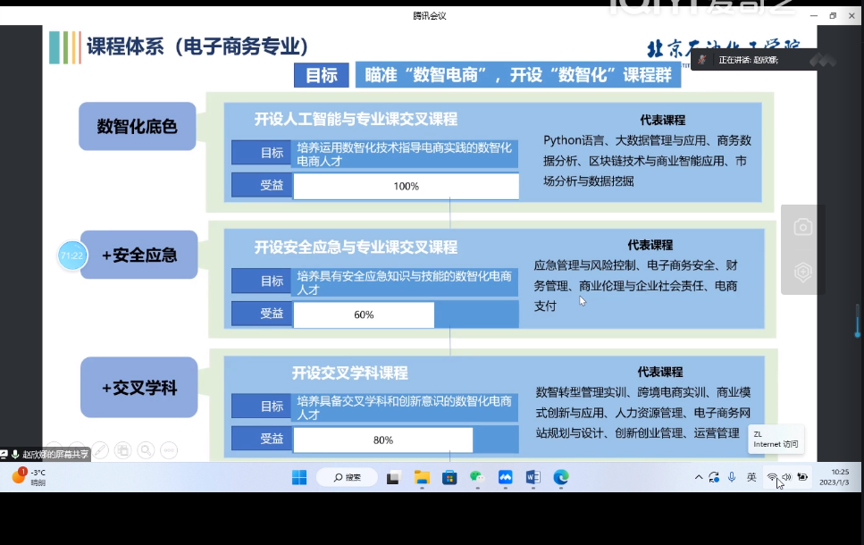Screen dimensions: 864x545
Task: Open Task View in the taskbar
Action: pos(393,477)
